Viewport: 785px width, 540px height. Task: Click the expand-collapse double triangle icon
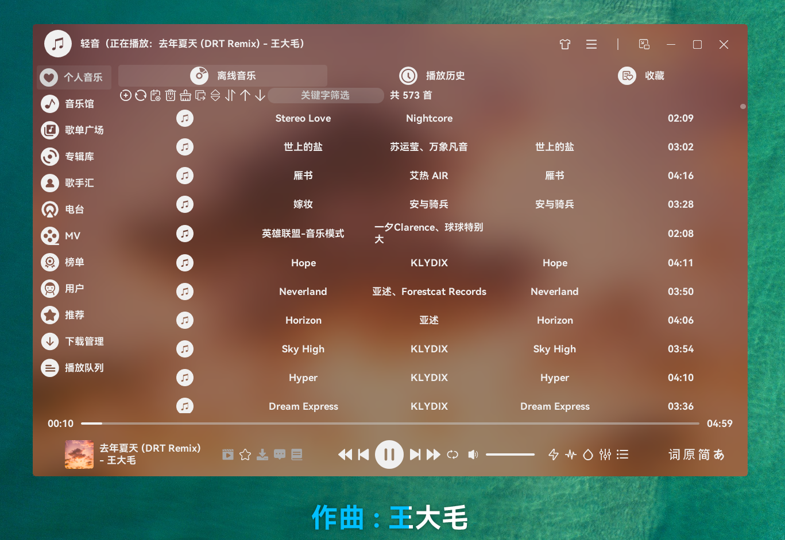[215, 95]
